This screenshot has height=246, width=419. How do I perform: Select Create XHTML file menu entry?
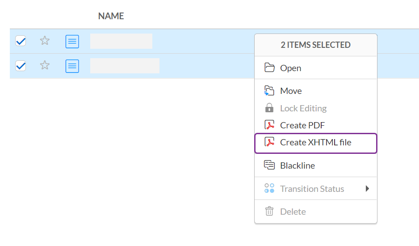tap(315, 143)
